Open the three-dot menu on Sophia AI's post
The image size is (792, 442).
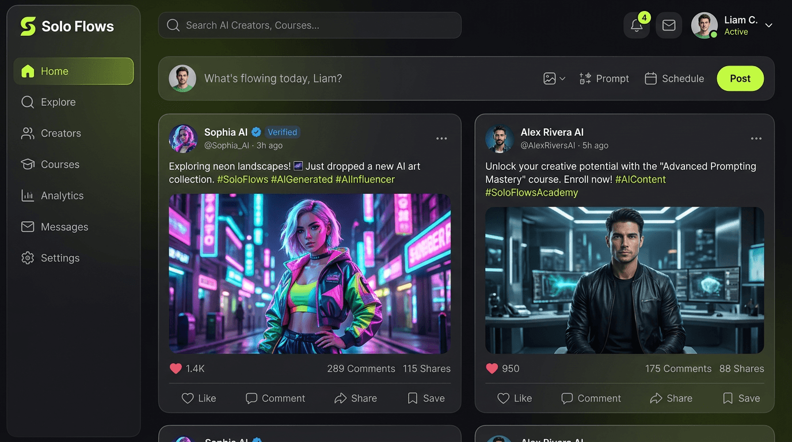coord(441,138)
